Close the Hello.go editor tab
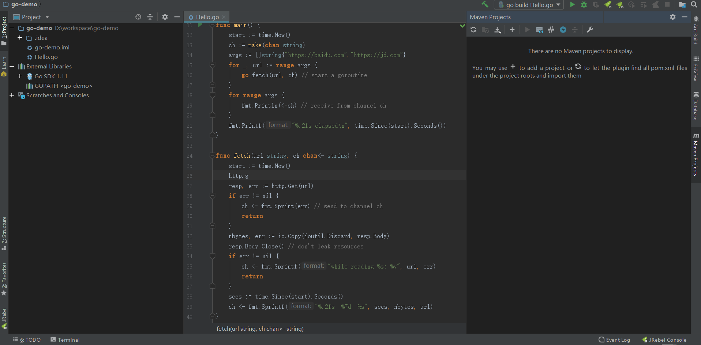This screenshot has height=345, width=701. tap(224, 17)
